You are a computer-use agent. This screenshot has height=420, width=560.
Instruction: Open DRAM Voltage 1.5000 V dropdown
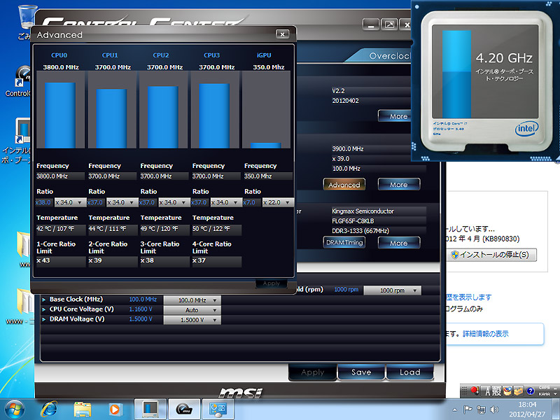click(192, 320)
